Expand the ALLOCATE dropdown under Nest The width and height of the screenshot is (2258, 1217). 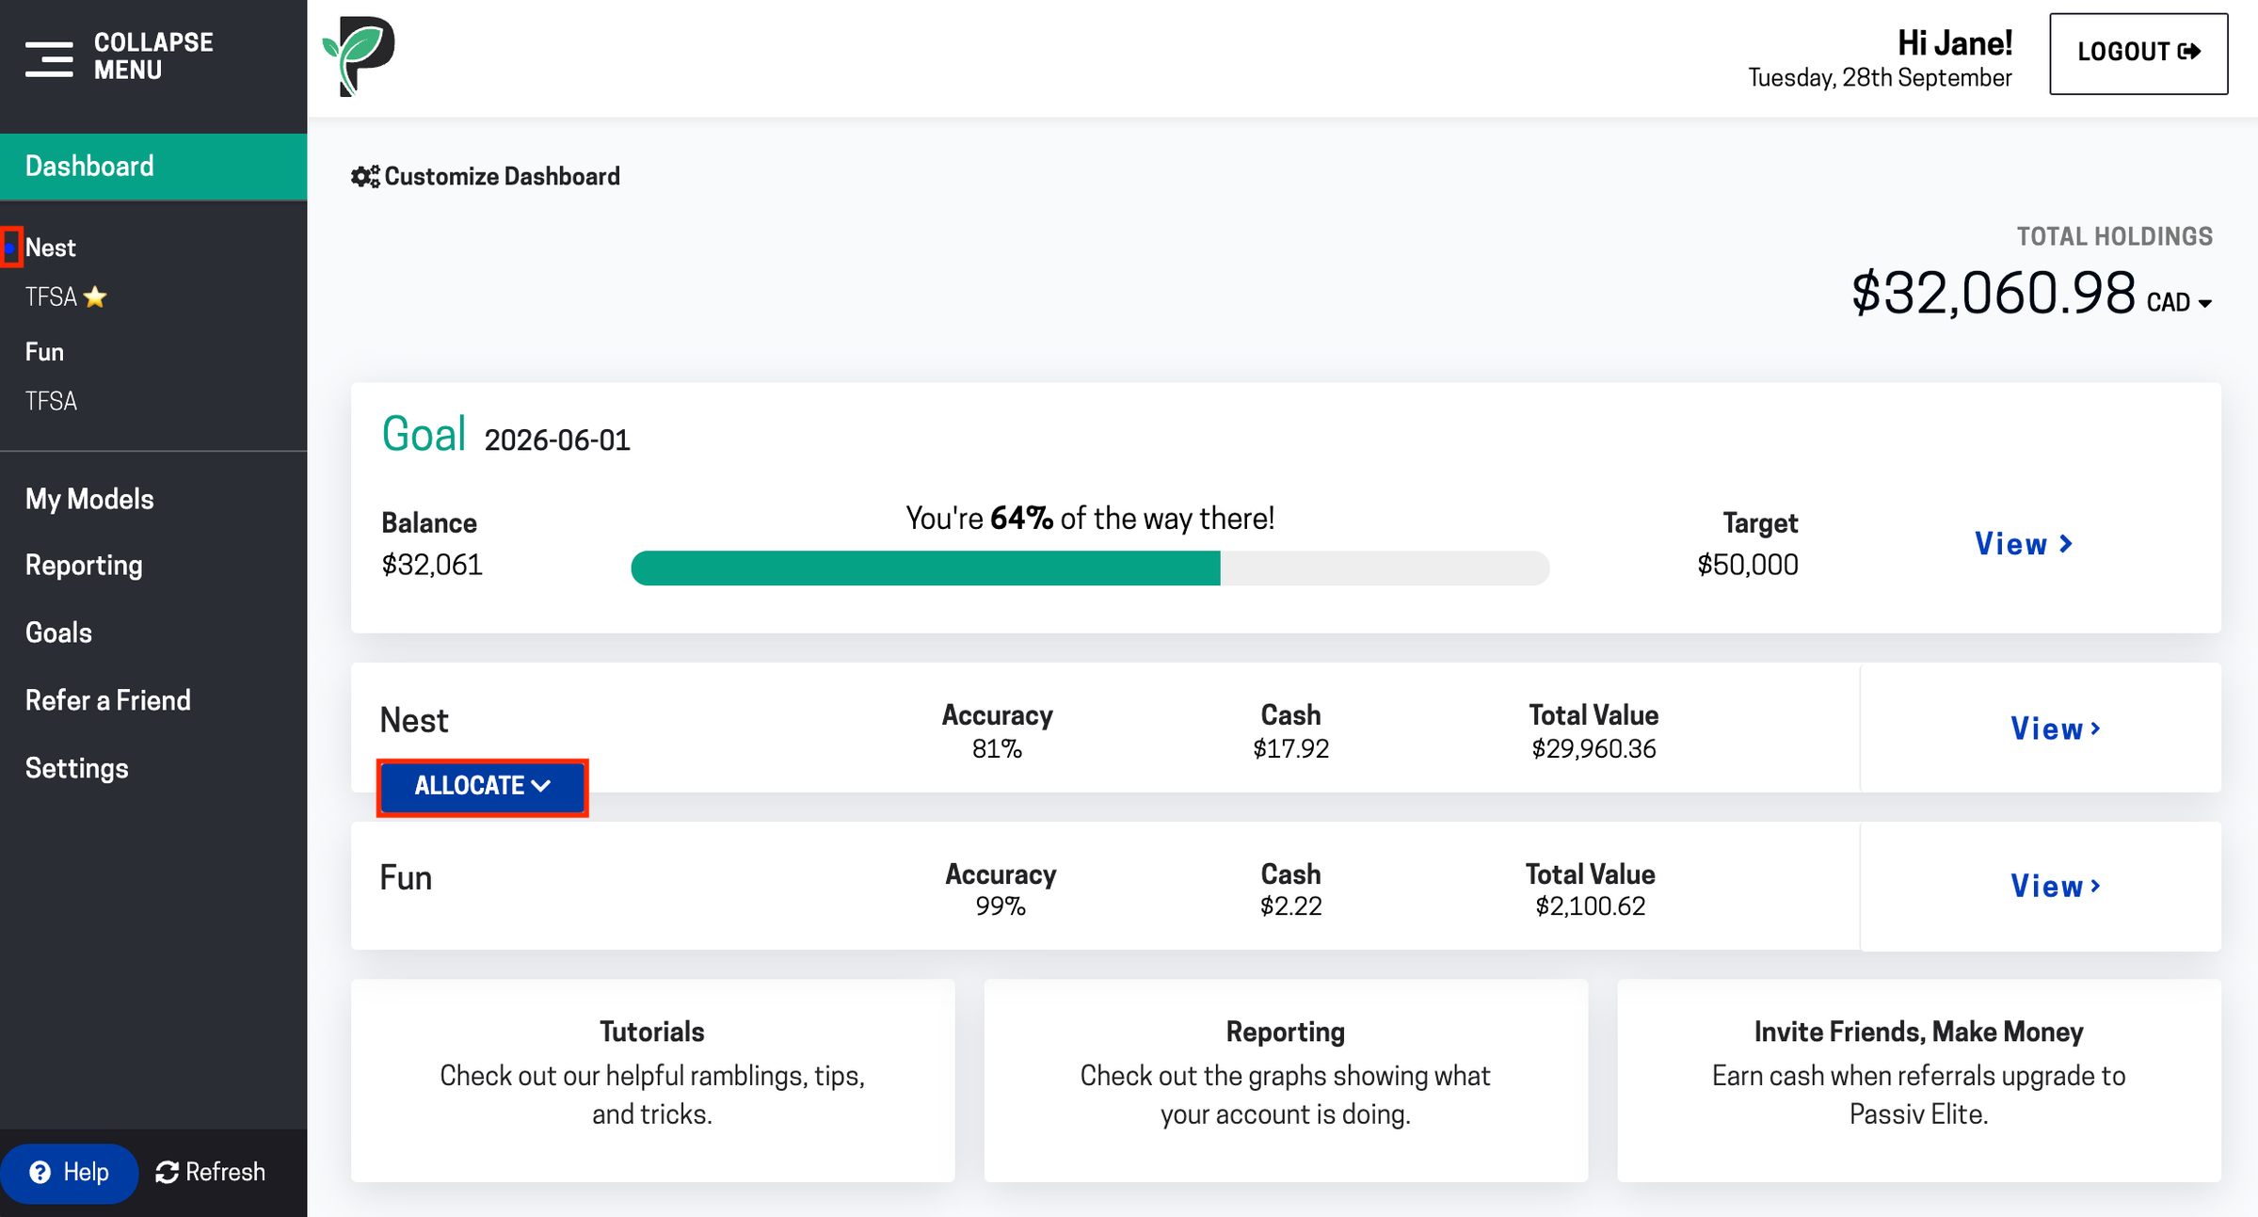coord(482,787)
